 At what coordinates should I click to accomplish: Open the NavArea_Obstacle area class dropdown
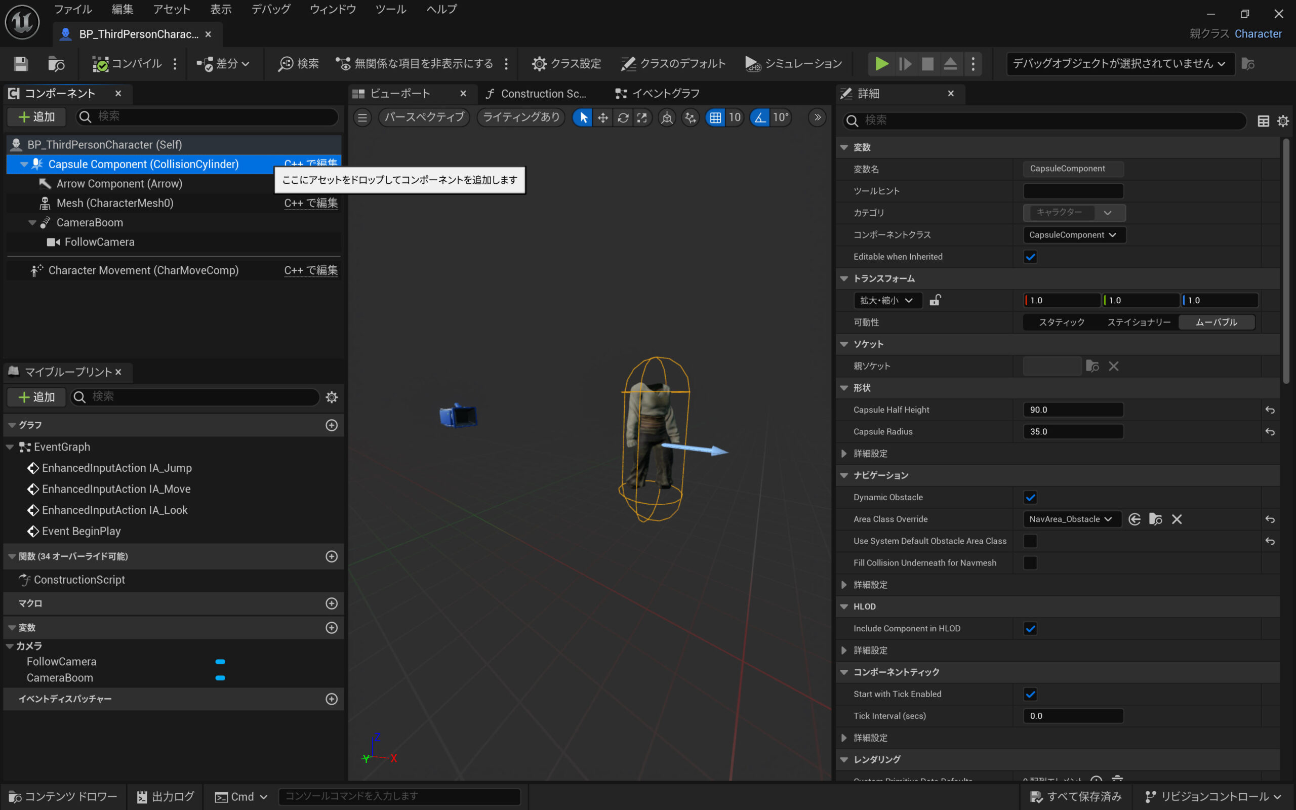click(x=1071, y=519)
